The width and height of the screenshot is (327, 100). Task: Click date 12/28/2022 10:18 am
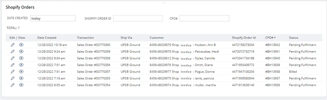click(x=52, y=45)
